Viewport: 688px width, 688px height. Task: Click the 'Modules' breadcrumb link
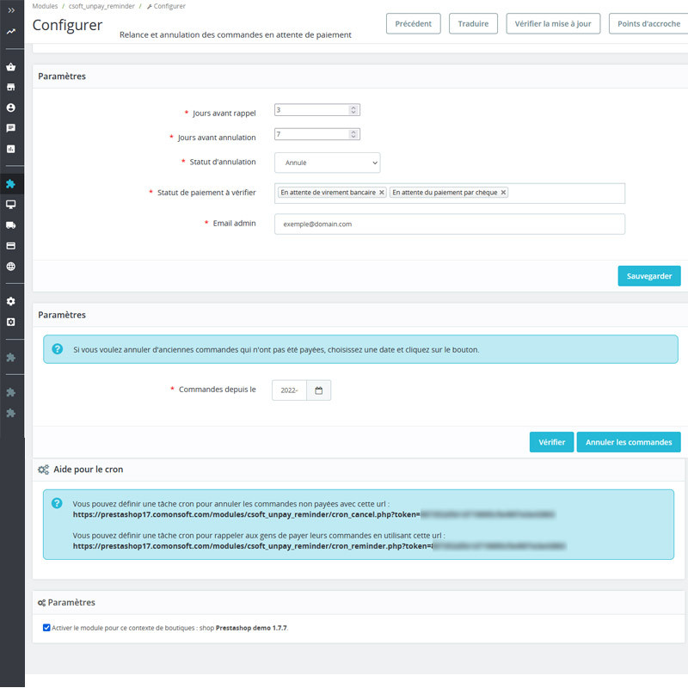click(x=45, y=6)
